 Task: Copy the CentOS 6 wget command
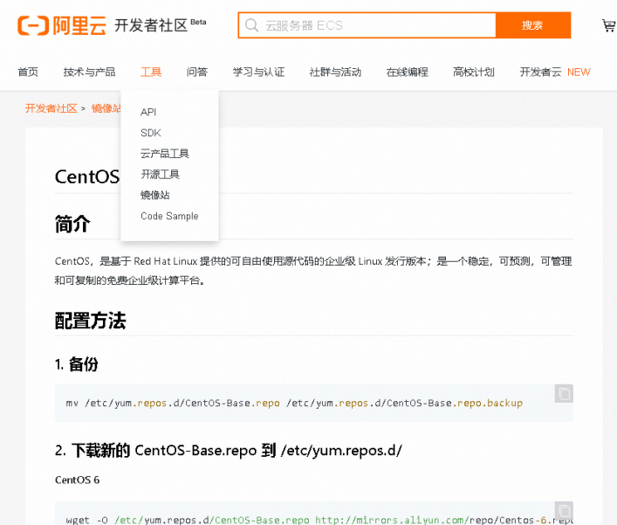(564, 510)
